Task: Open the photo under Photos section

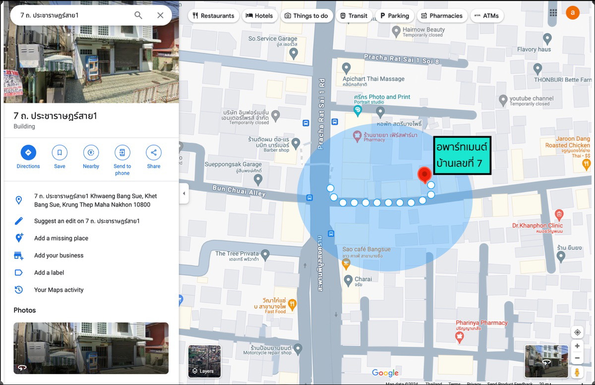Action: [x=91, y=348]
